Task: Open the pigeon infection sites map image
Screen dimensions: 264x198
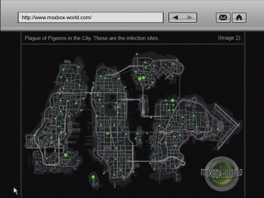Action: coord(133,120)
